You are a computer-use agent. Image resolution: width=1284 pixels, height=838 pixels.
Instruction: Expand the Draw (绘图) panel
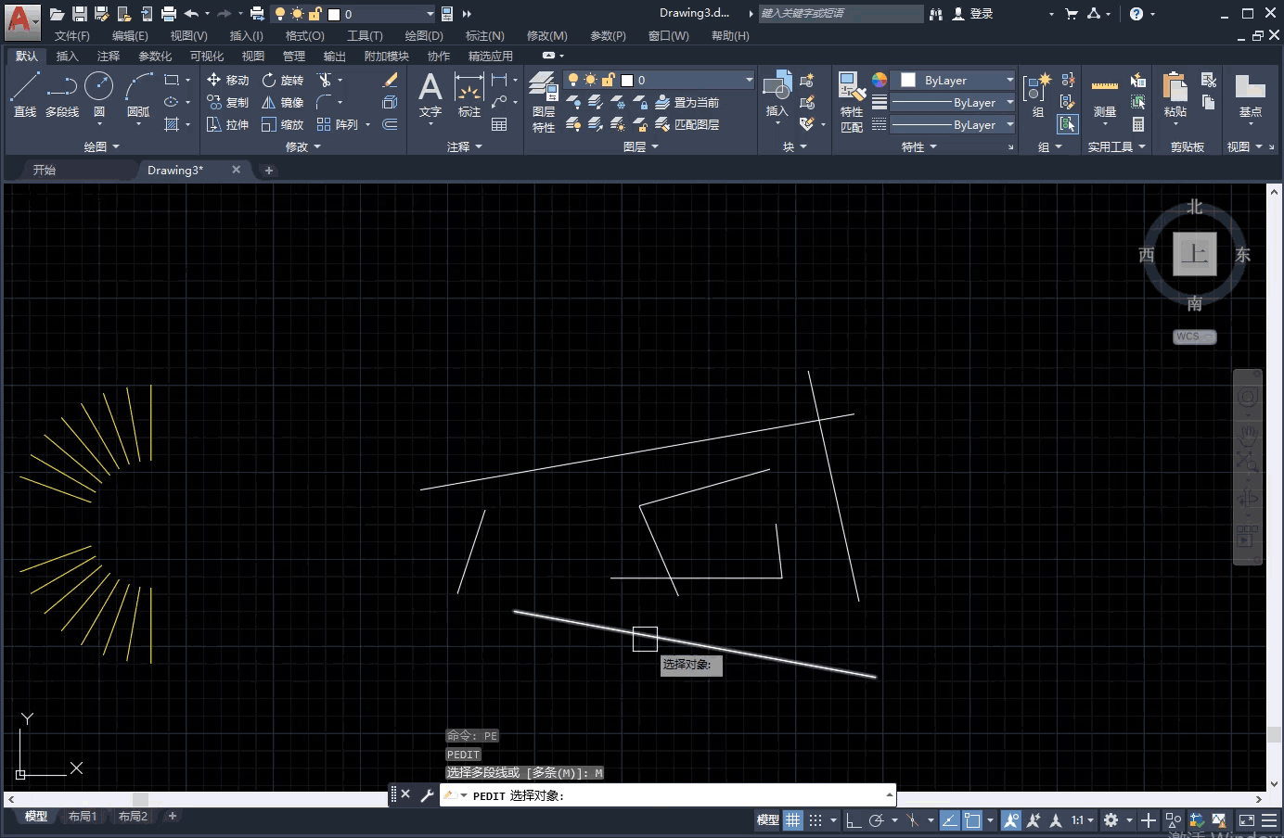click(101, 146)
